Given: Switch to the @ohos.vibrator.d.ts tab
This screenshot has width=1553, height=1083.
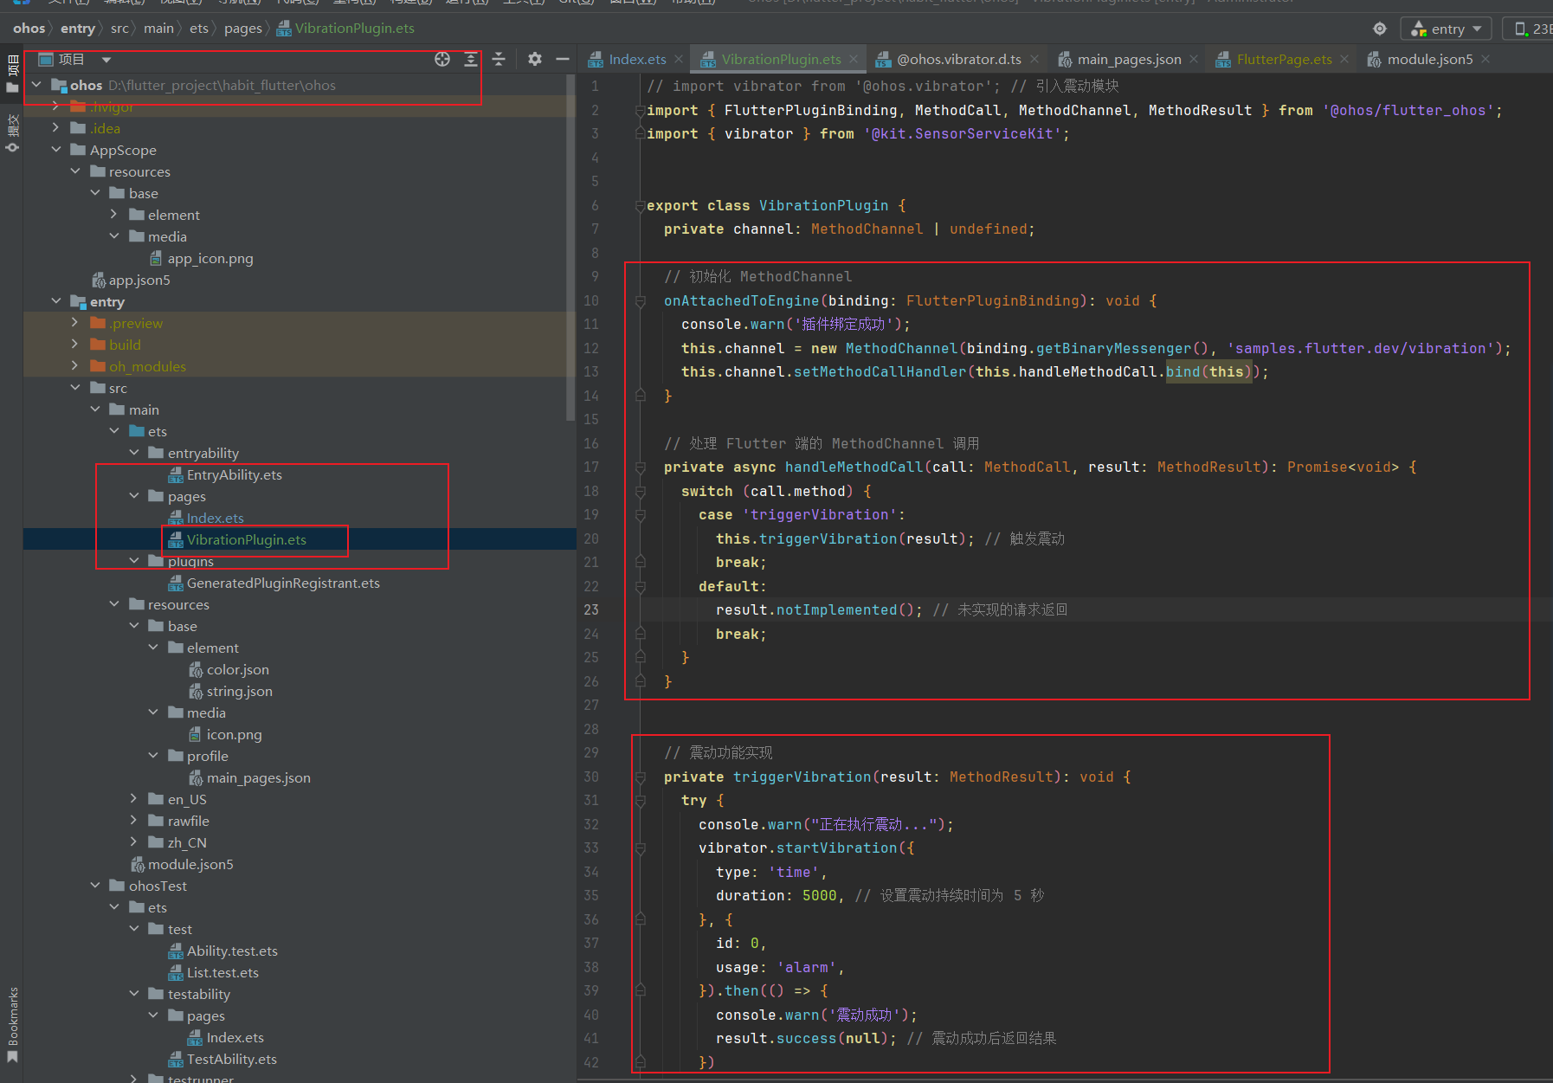Looking at the screenshot, I should click(x=959, y=59).
